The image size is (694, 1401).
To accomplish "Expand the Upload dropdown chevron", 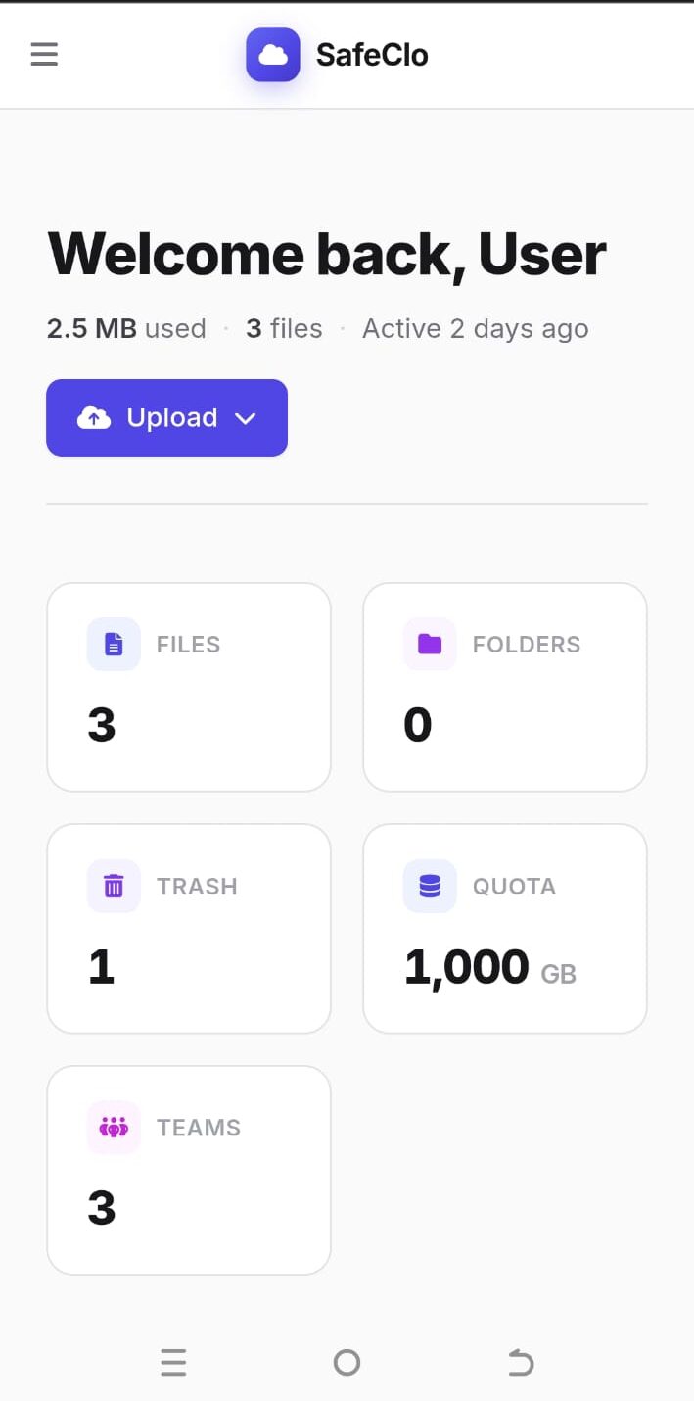I will coord(245,418).
